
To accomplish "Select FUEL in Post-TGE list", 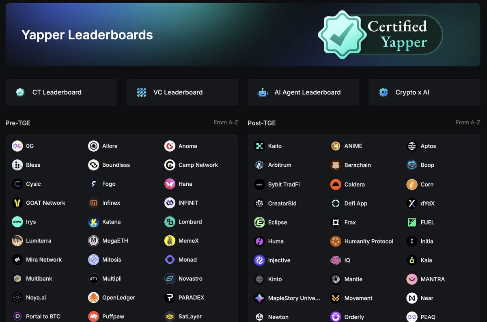I will tap(420, 223).
